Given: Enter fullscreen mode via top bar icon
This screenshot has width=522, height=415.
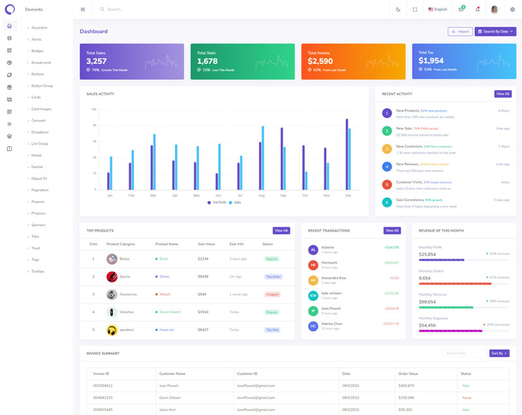Looking at the screenshot, I should (x=415, y=10).
